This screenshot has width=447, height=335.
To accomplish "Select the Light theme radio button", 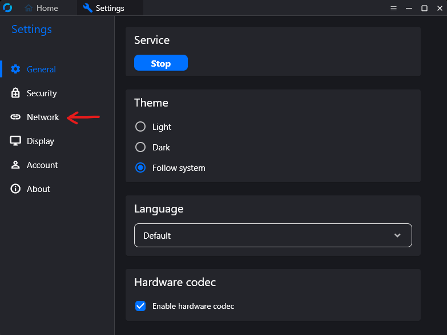I will click(140, 126).
